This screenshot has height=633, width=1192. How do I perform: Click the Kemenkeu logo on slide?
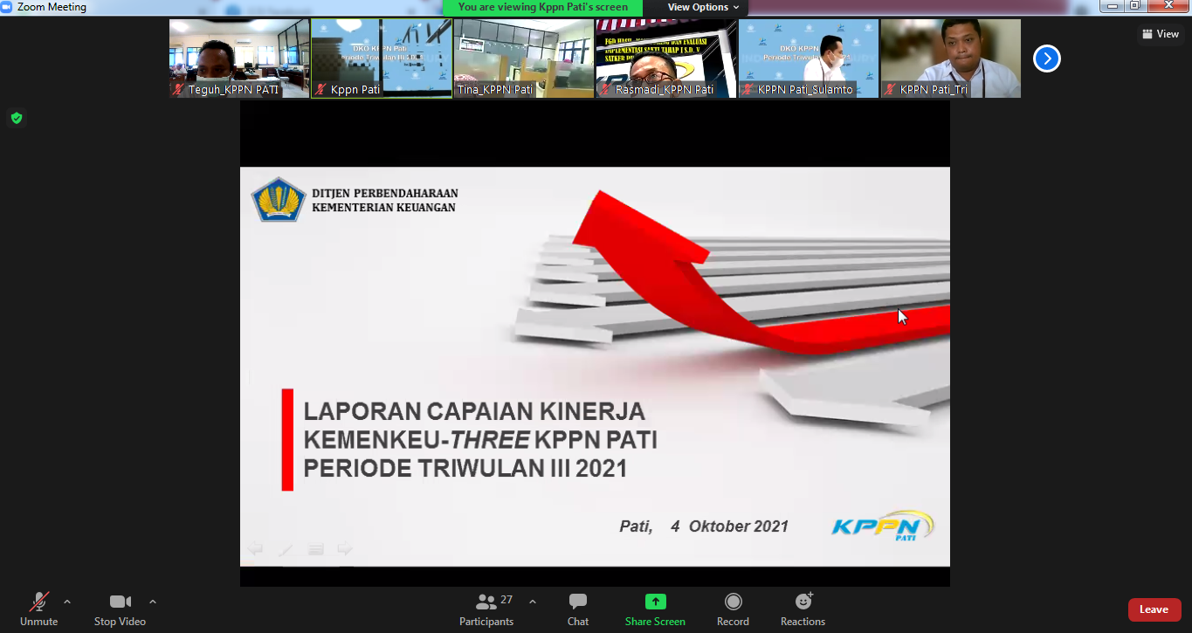pos(279,199)
